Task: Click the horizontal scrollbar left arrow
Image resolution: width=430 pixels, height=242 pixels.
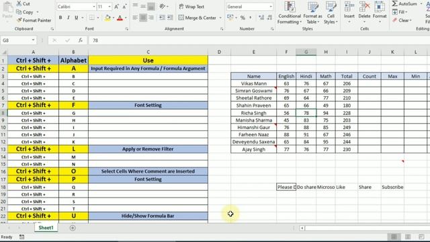Action: coord(302,228)
